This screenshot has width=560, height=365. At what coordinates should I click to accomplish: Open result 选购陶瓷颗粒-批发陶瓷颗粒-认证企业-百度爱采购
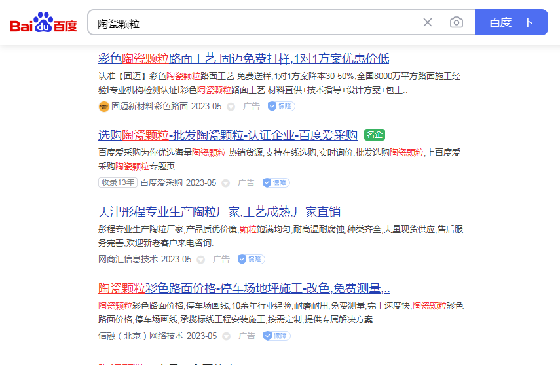point(228,135)
